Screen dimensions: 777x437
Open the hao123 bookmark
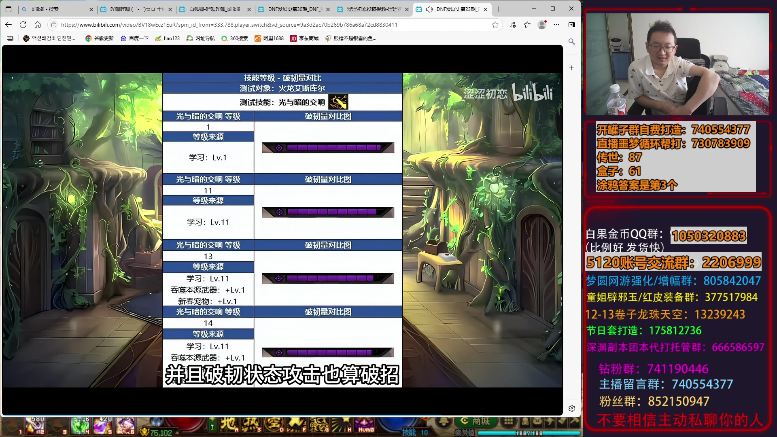168,38
